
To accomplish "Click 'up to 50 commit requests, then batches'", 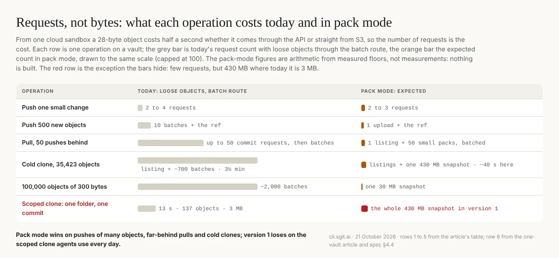I will 270,143.
